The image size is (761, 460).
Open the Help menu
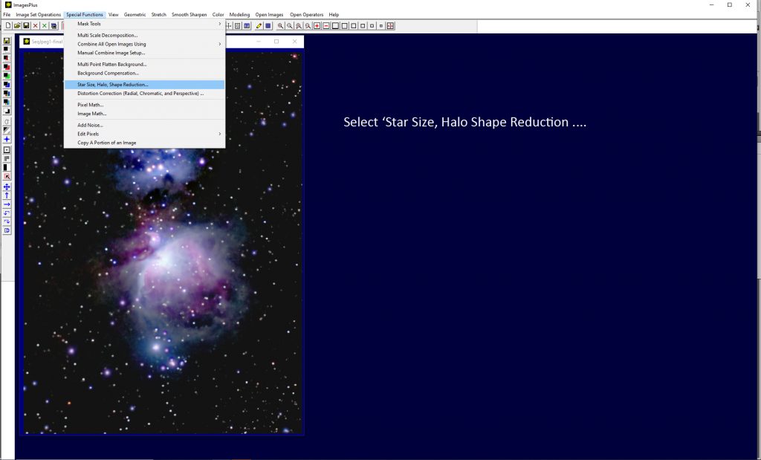click(x=334, y=15)
